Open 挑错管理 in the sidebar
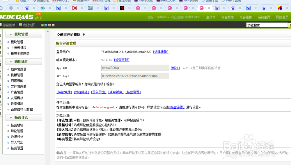291x165 pixels. [x=17, y=75]
